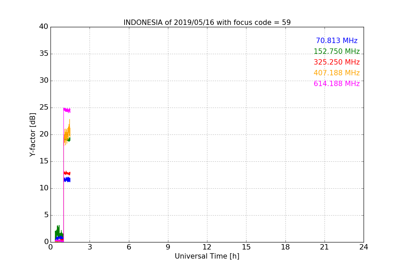Click the blue 70 MHz trace near 12 dB

coord(67,180)
